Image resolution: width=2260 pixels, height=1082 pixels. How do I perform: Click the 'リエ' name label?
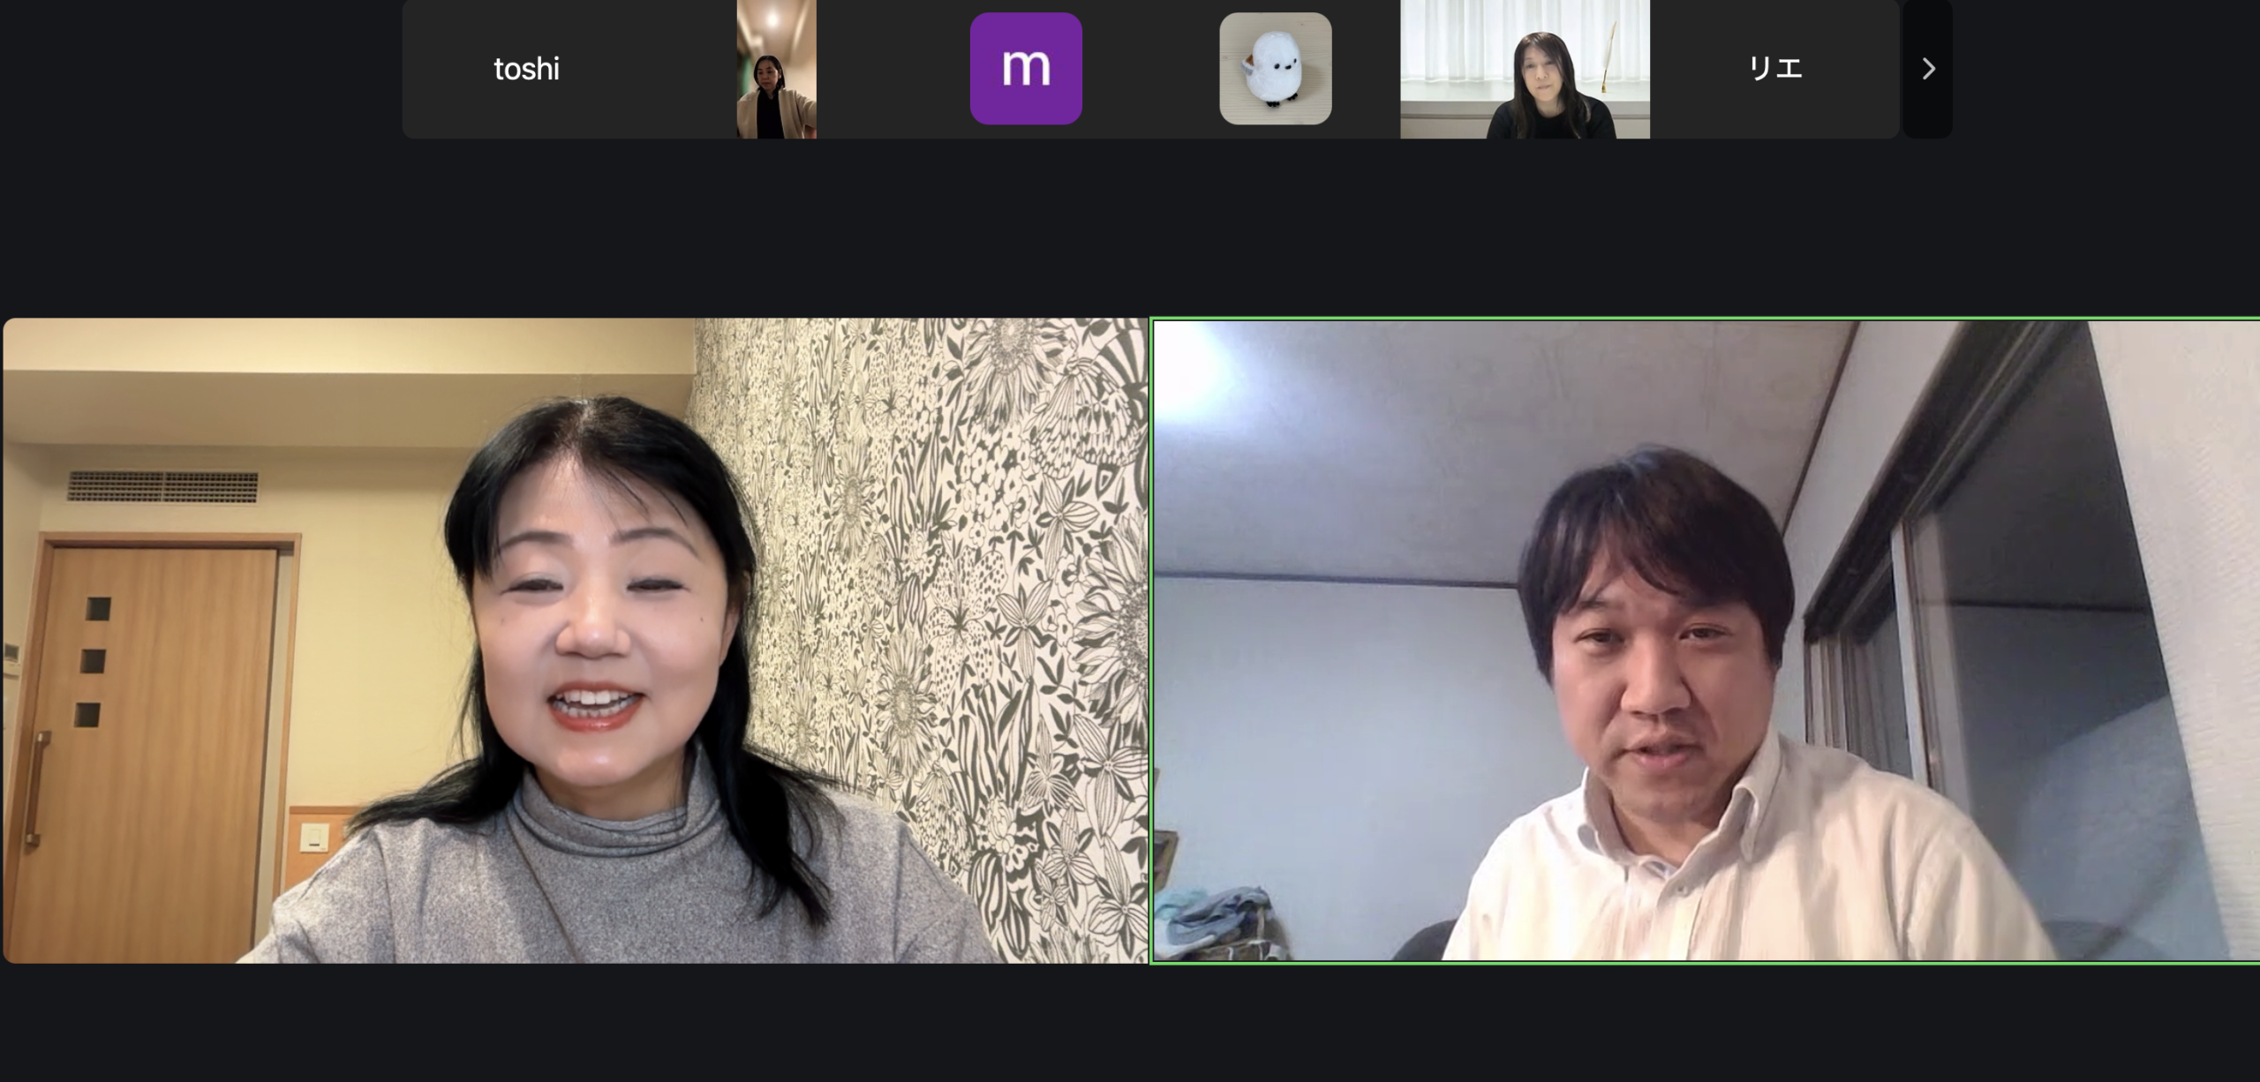pyautogui.click(x=1774, y=69)
